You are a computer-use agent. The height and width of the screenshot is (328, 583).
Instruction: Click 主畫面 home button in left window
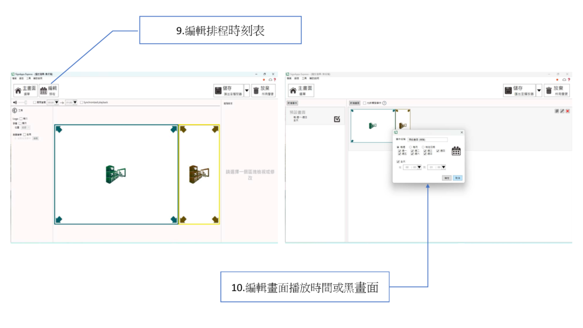pos(26,91)
